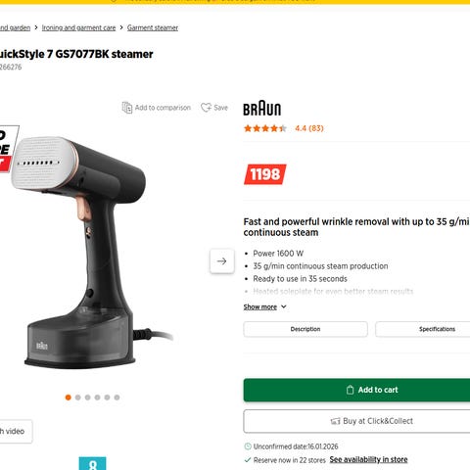The width and height of the screenshot is (470, 470).
Task: Expand Show more product details
Action: pos(260,306)
